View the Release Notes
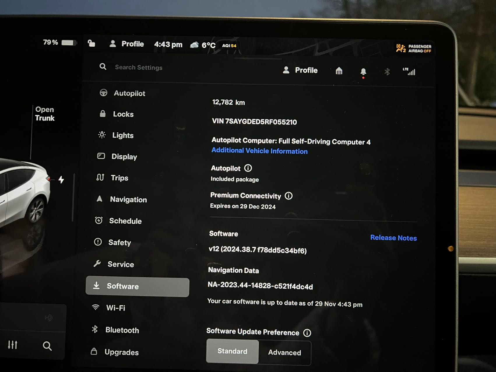 click(x=393, y=238)
